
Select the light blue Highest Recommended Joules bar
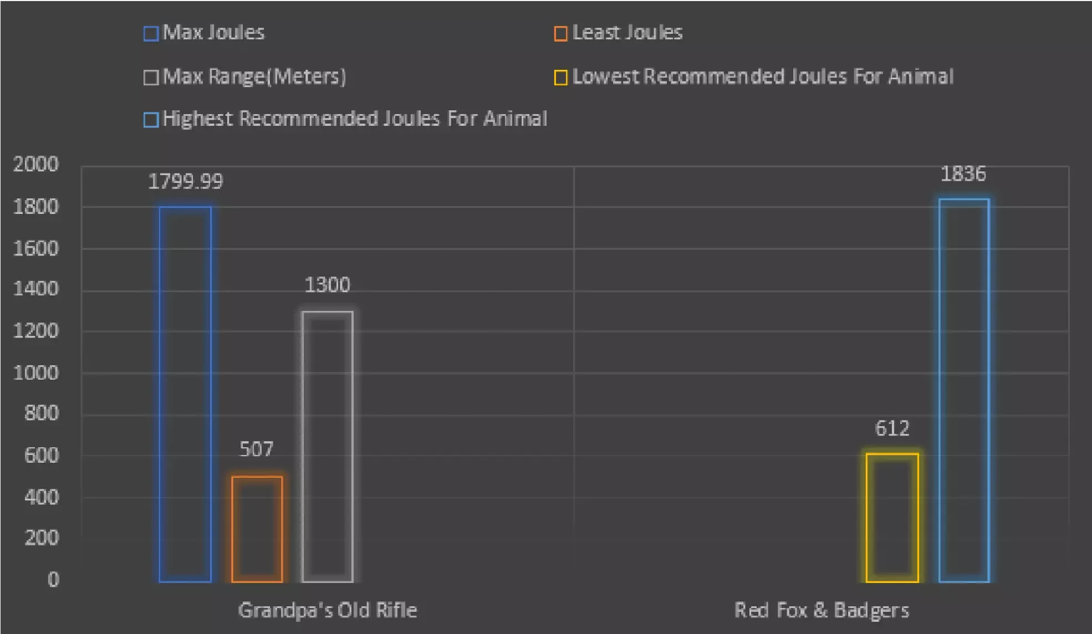[964, 391]
